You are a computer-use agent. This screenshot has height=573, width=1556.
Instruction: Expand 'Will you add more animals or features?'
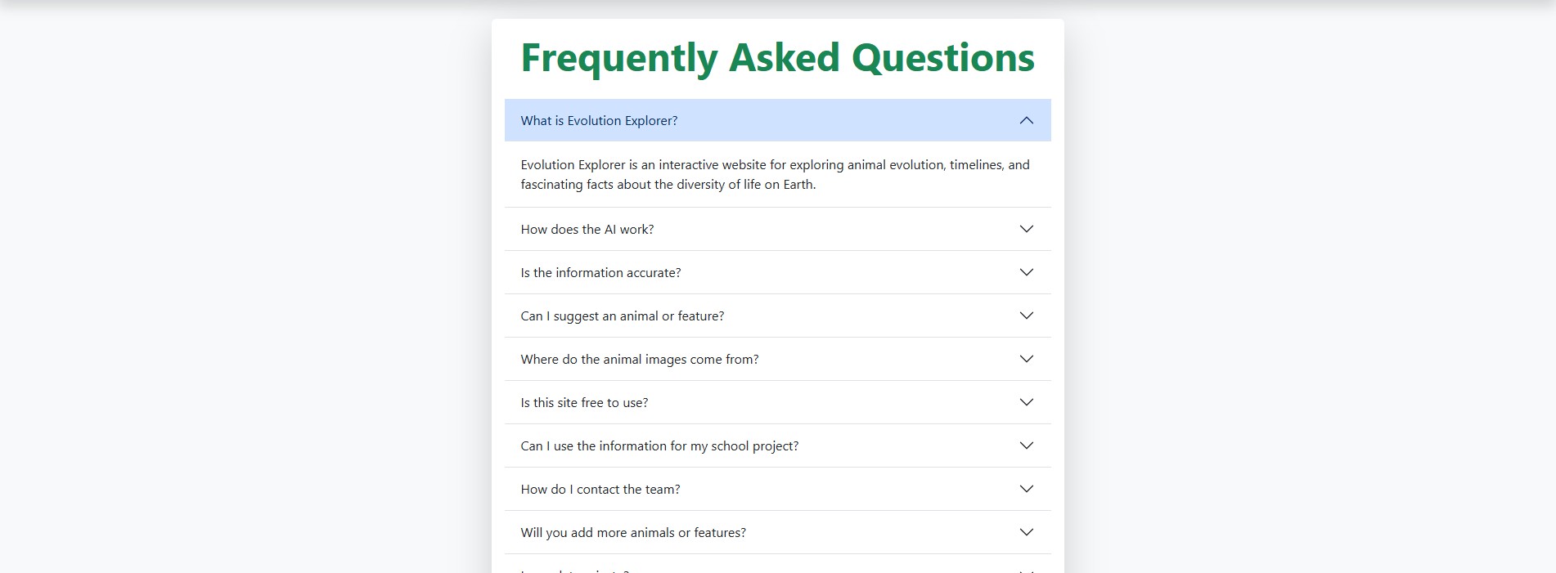[x=632, y=533]
